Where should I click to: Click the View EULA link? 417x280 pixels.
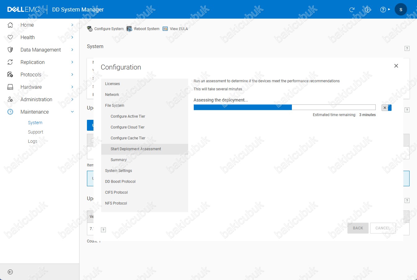[179, 29]
